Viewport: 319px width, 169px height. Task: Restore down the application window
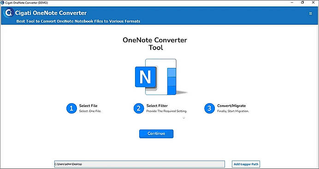pos(302,3)
